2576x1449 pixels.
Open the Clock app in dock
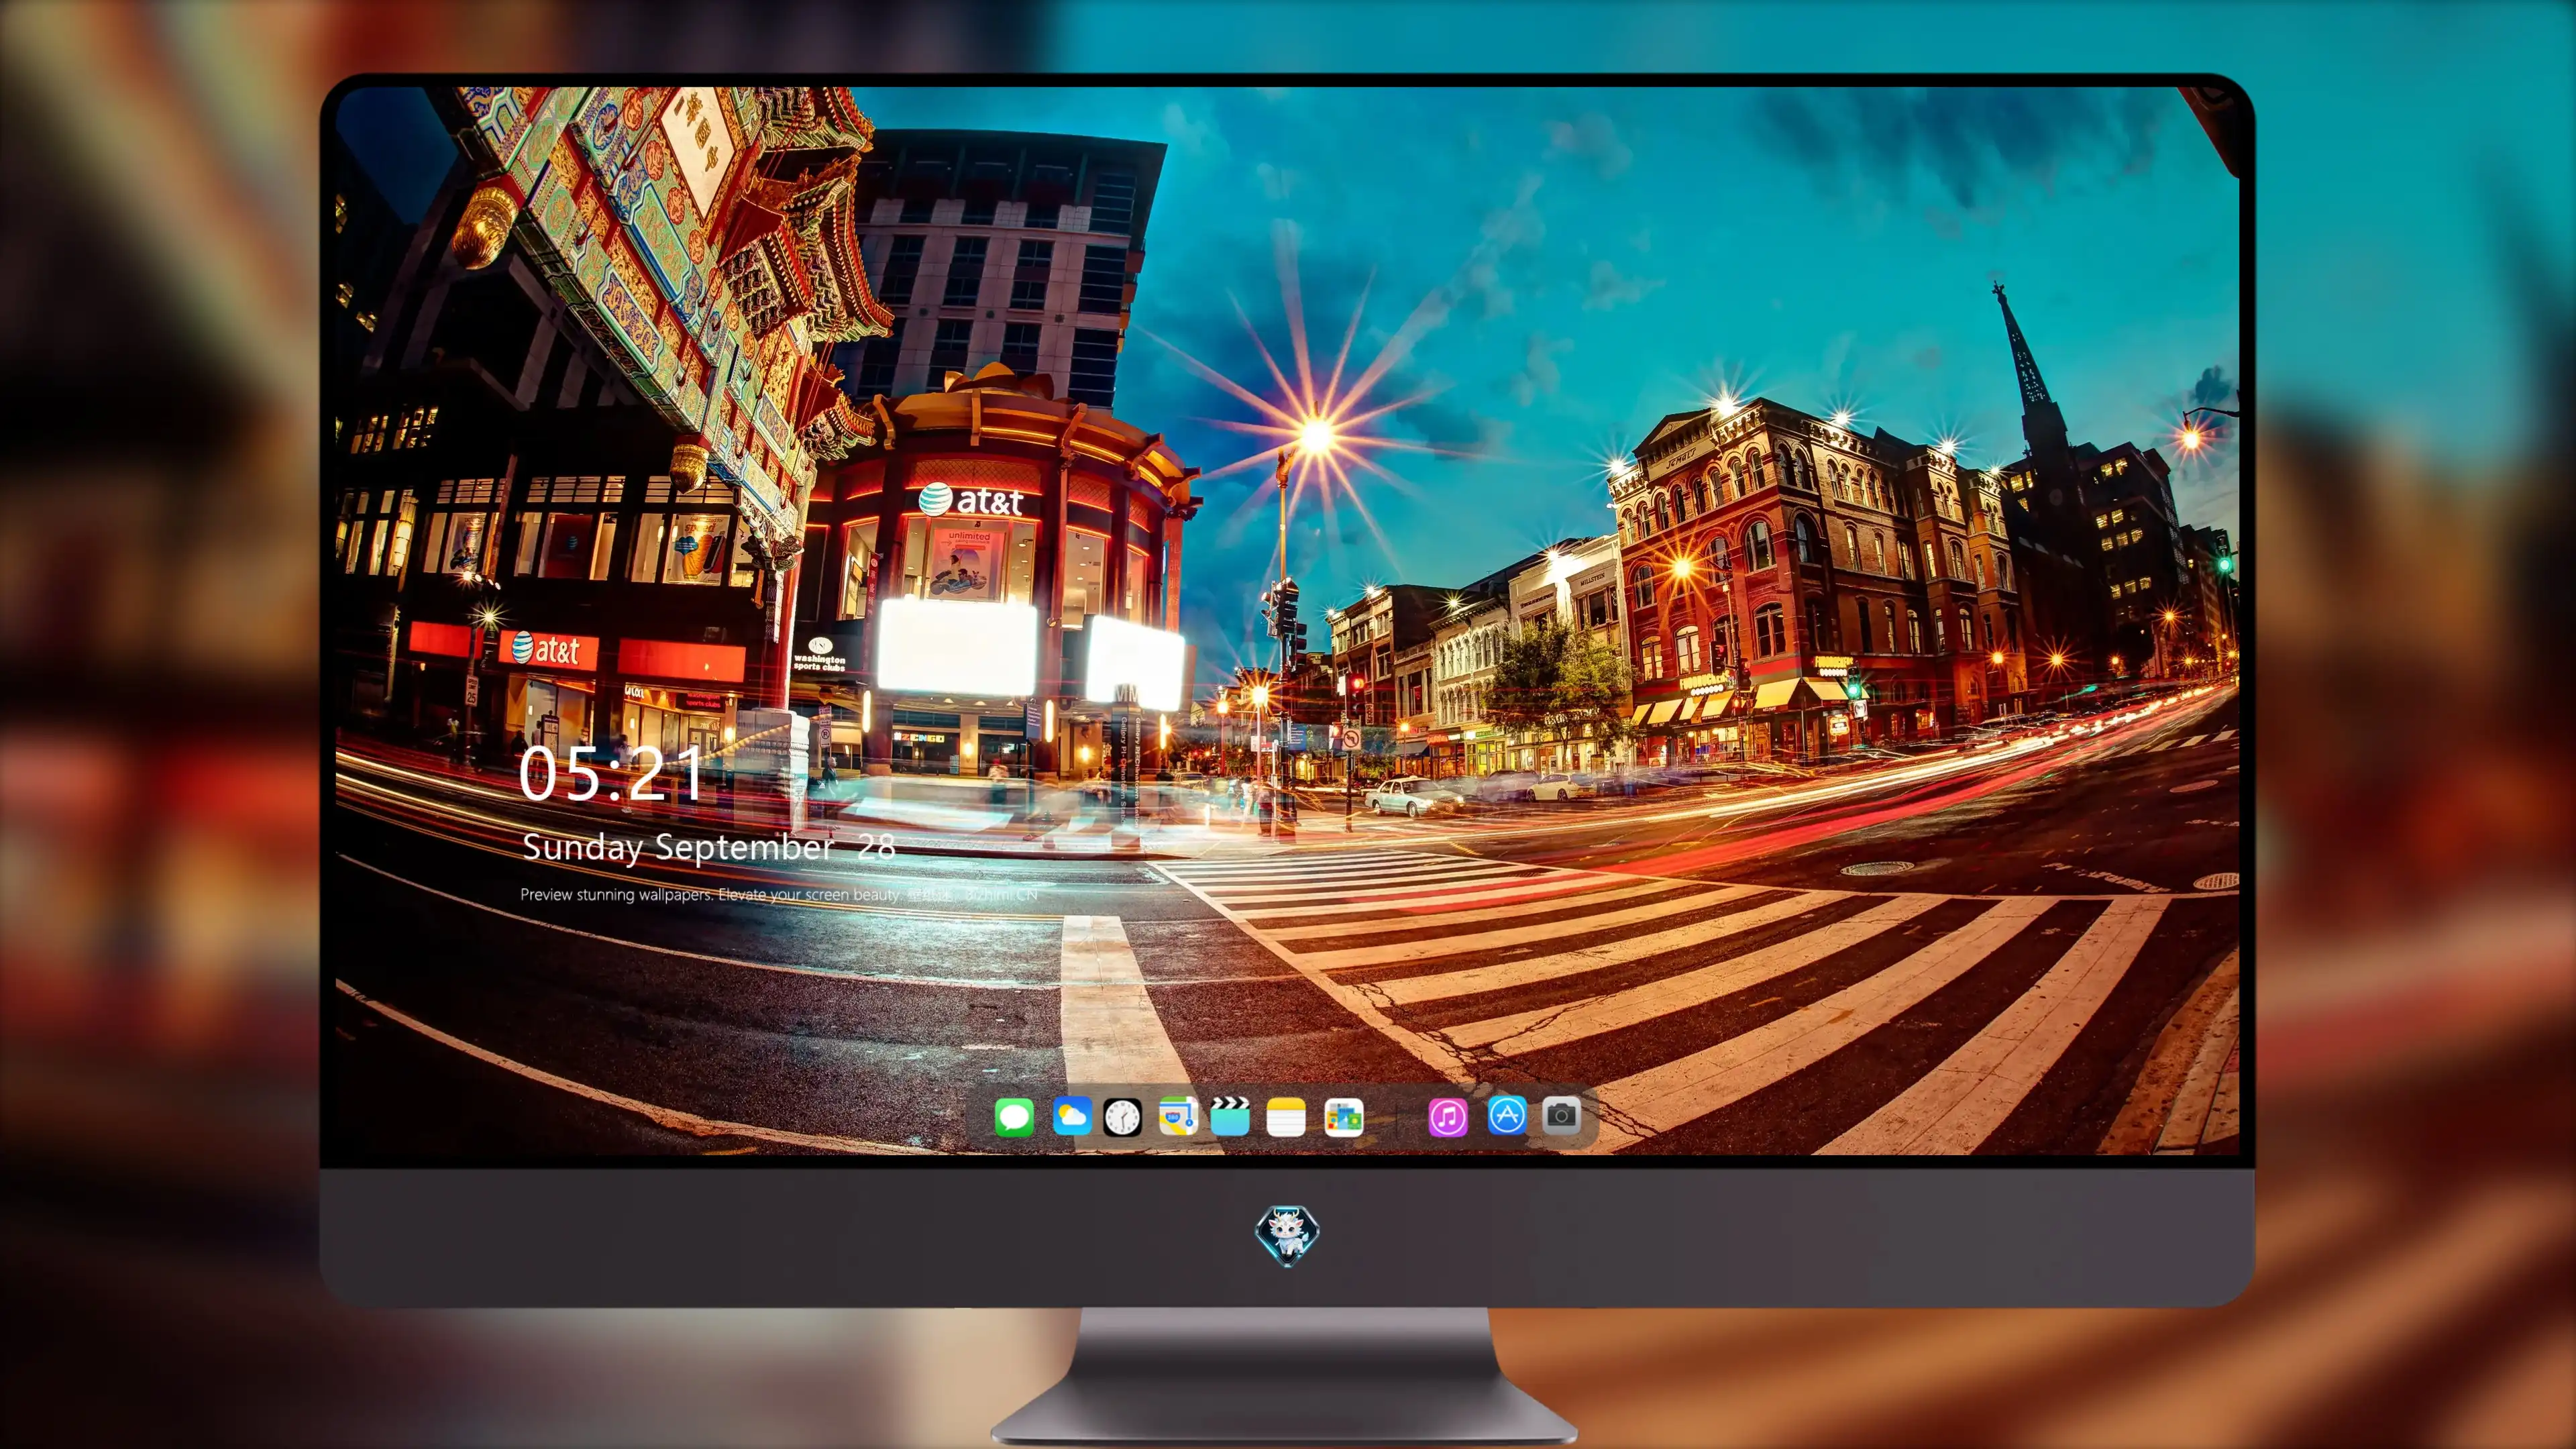(1122, 1117)
